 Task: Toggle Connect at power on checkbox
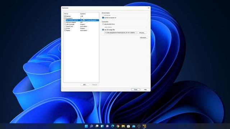tap(103, 18)
